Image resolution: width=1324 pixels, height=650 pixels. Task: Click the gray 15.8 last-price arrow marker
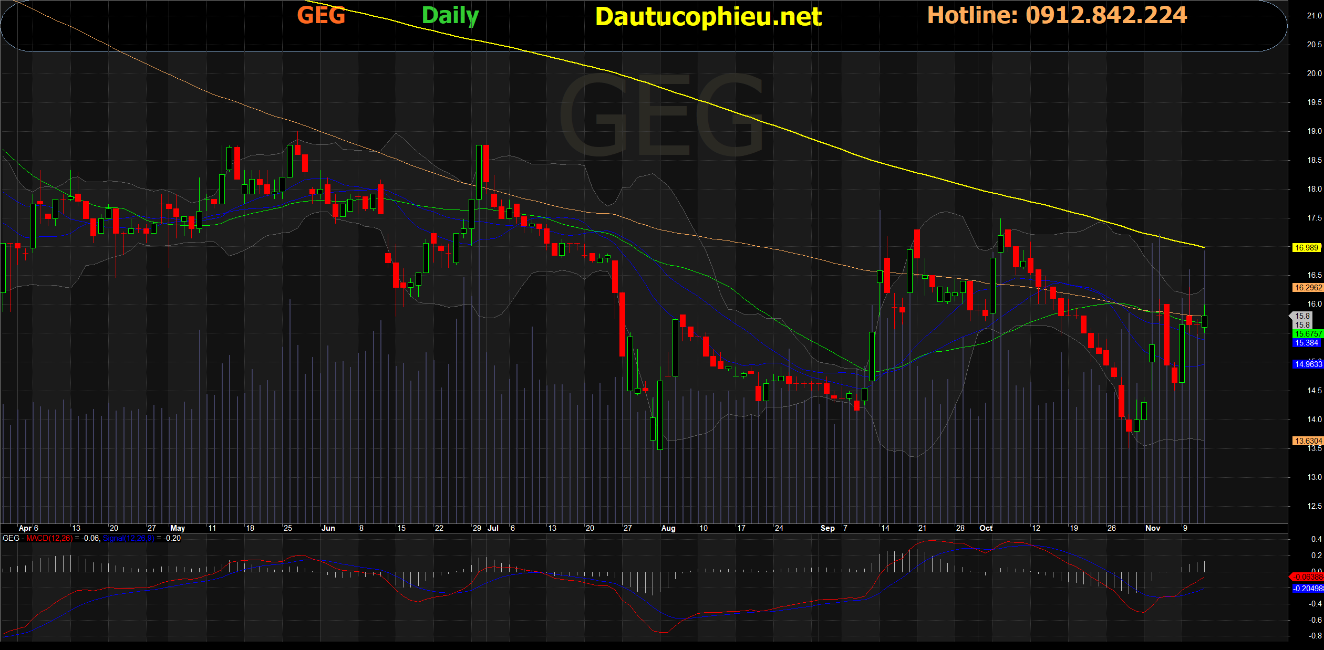pyautogui.click(x=1301, y=316)
